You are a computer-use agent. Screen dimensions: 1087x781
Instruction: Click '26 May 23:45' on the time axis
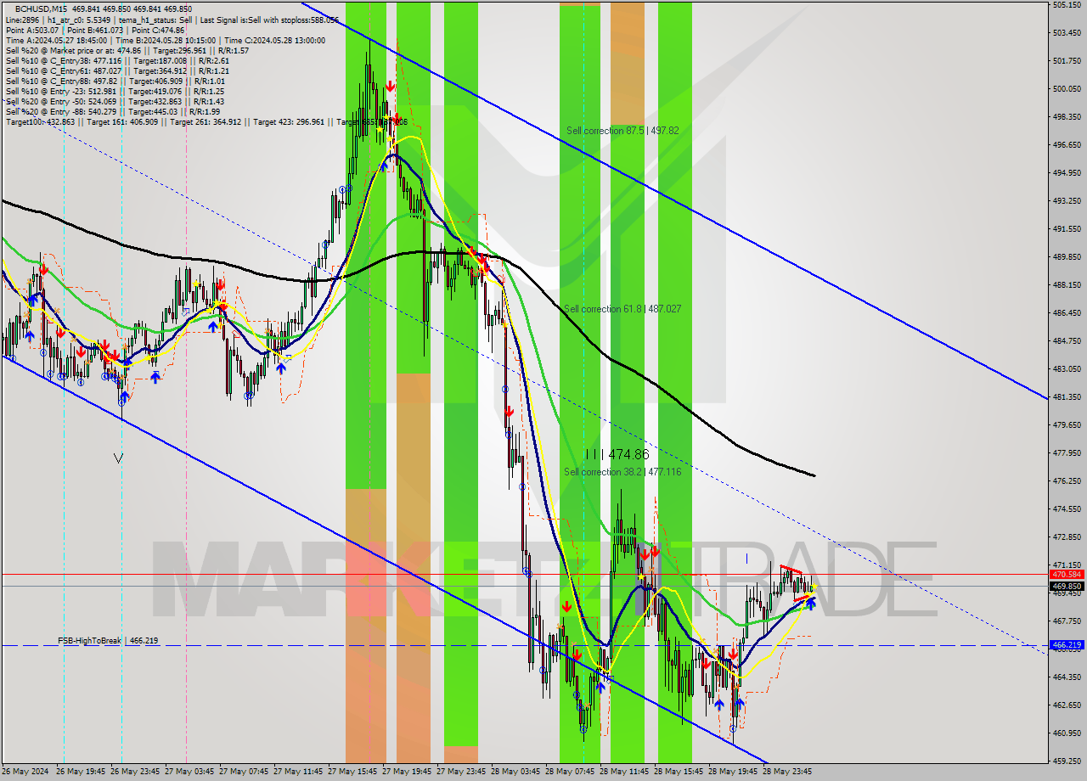135,773
